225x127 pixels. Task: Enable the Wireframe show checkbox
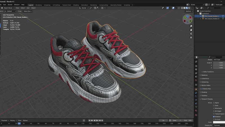click(x=214, y=108)
